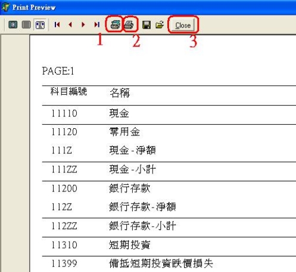This screenshot has width=296, height=272.
Task: Click the Print Preview title bar app icon
Action: (x=5, y=7)
